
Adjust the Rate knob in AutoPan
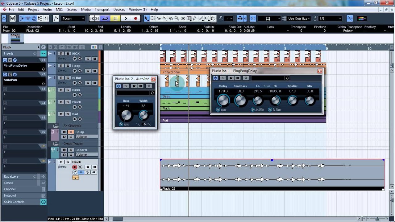pyautogui.click(x=126, y=115)
